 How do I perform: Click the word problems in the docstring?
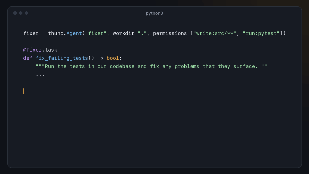(x=187, y=67)
